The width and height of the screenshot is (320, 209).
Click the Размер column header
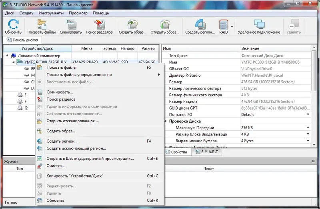148,48
